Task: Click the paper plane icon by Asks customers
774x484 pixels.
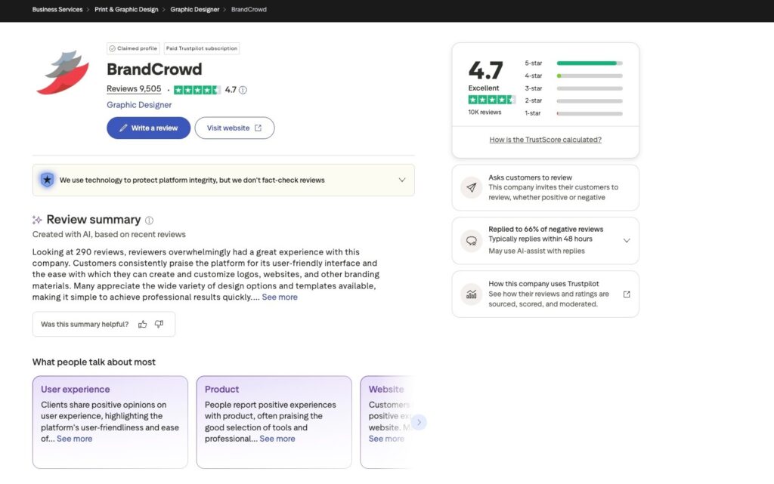Action: pyautogui.click(x=472, y=187)
